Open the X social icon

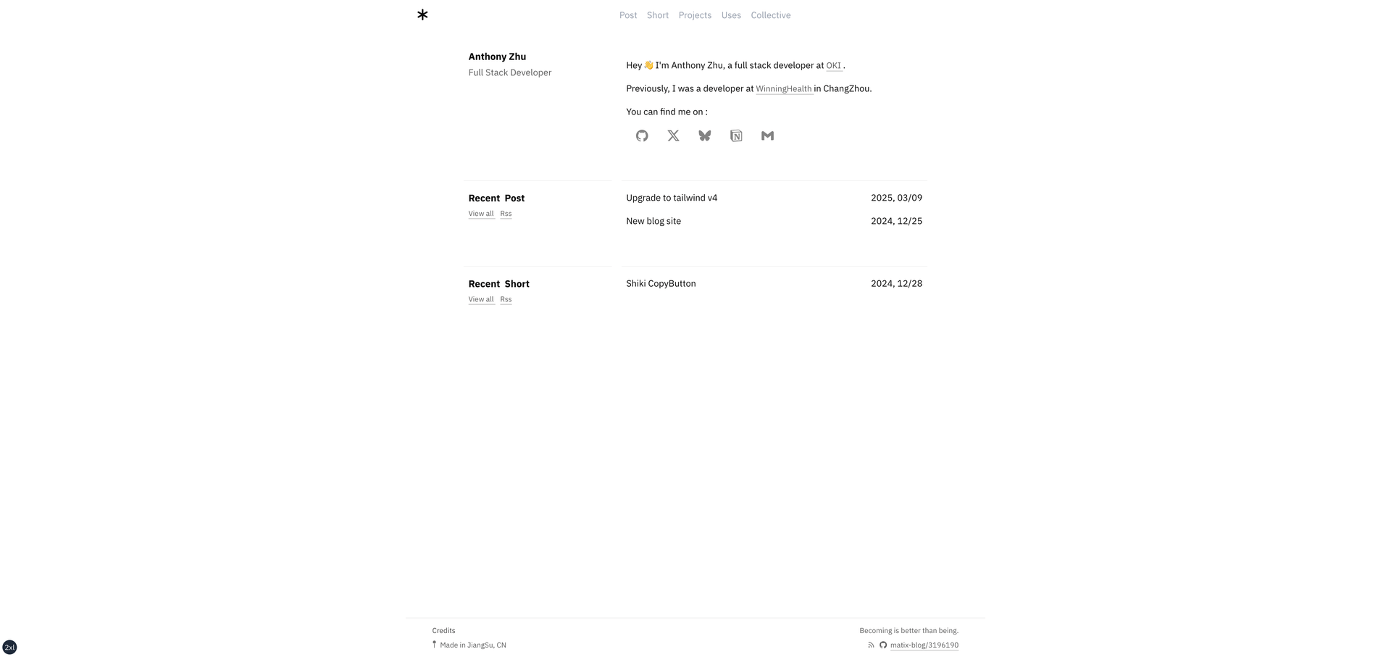(x=673, y=135)
